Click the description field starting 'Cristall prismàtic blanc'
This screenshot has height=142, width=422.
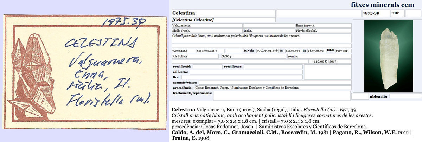pos(261,38)
